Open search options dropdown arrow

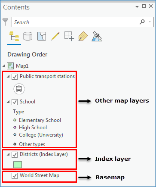[150, 22]
